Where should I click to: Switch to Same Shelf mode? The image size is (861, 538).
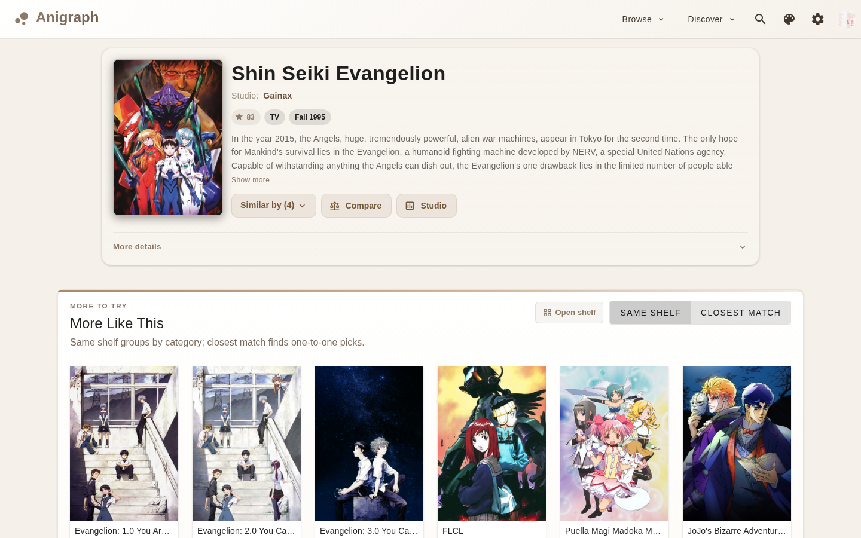pos(650,313)
